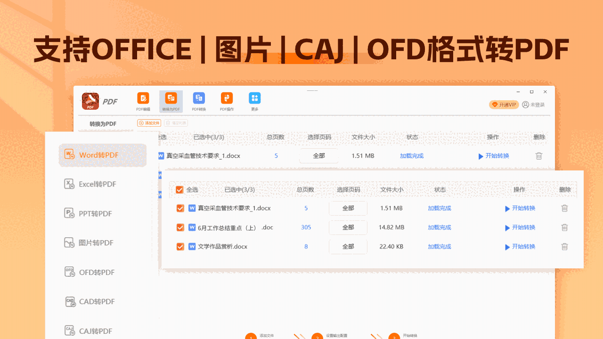This screenshot has width=603, height=339.
Task: Open the PDF编辑 tool icon
Action: (x=143, y=99)
